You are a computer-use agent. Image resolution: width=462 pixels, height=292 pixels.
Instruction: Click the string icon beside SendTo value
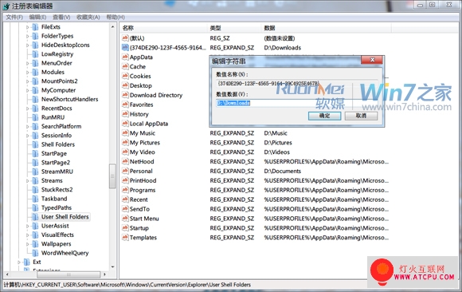click(125, 209)
